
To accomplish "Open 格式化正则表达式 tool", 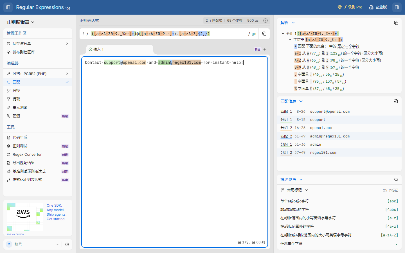I will coord(38,180).
